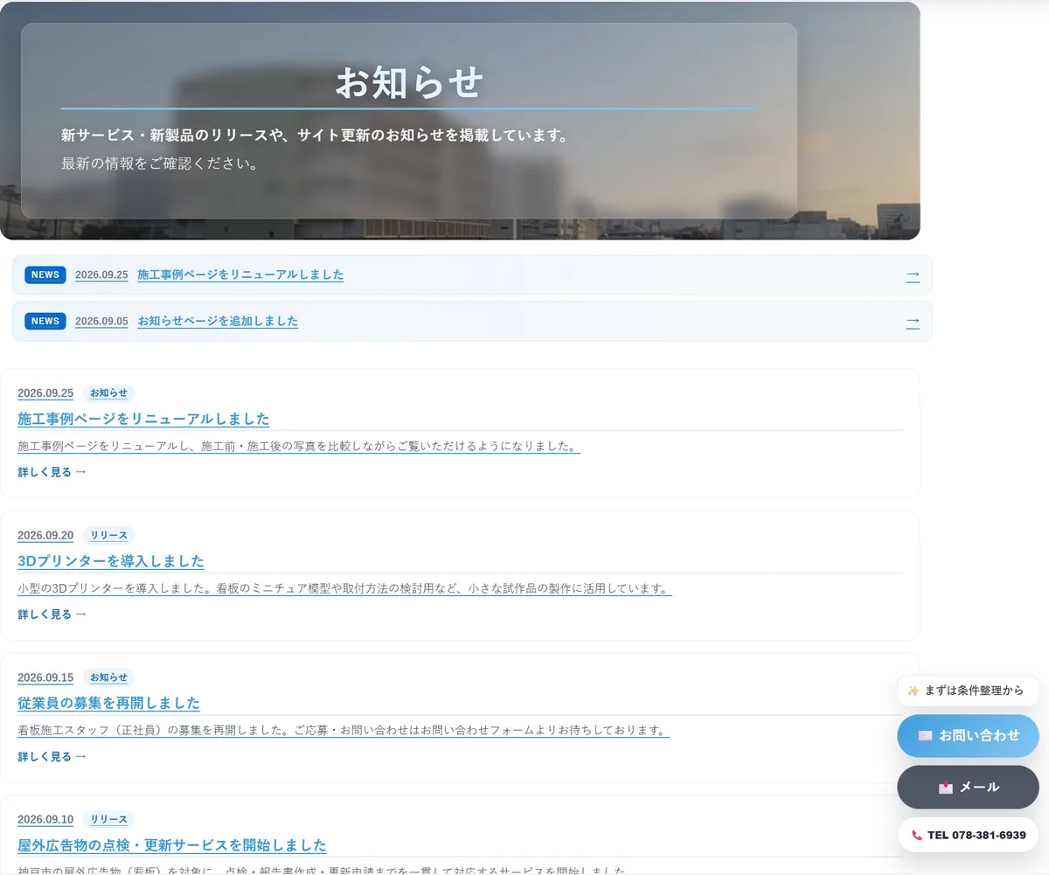
Task: Click the sparkle icon beside まずは条件整理から
Action: click(914, 691)
